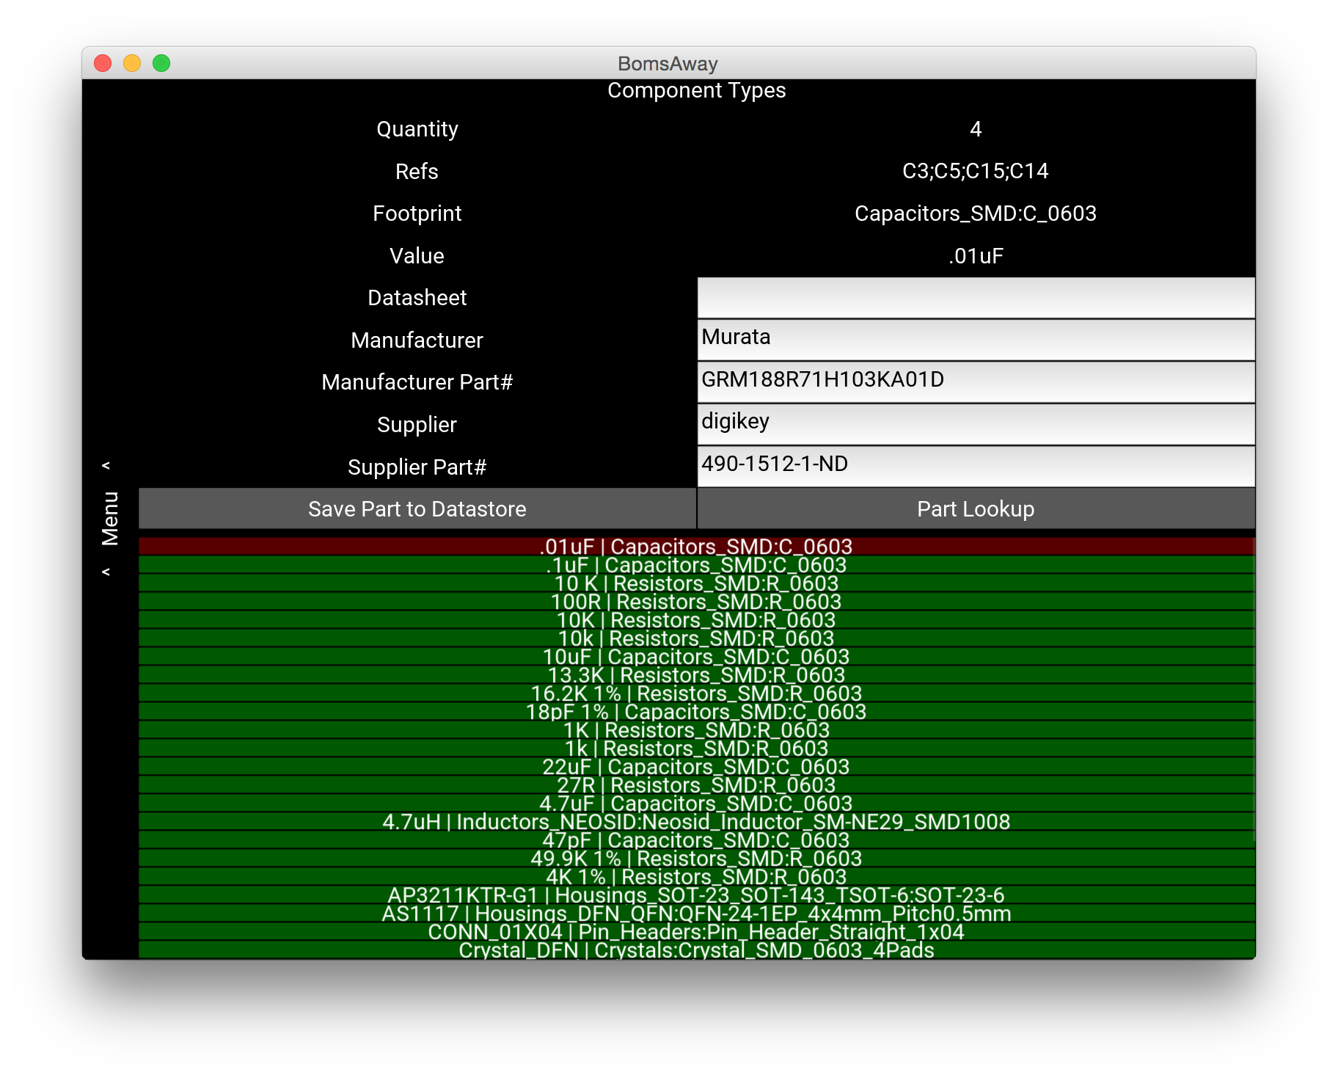Select the highlighted .01uF capacitor row
This screenshot has height=1077, width=1338.
tap(697, 547)
